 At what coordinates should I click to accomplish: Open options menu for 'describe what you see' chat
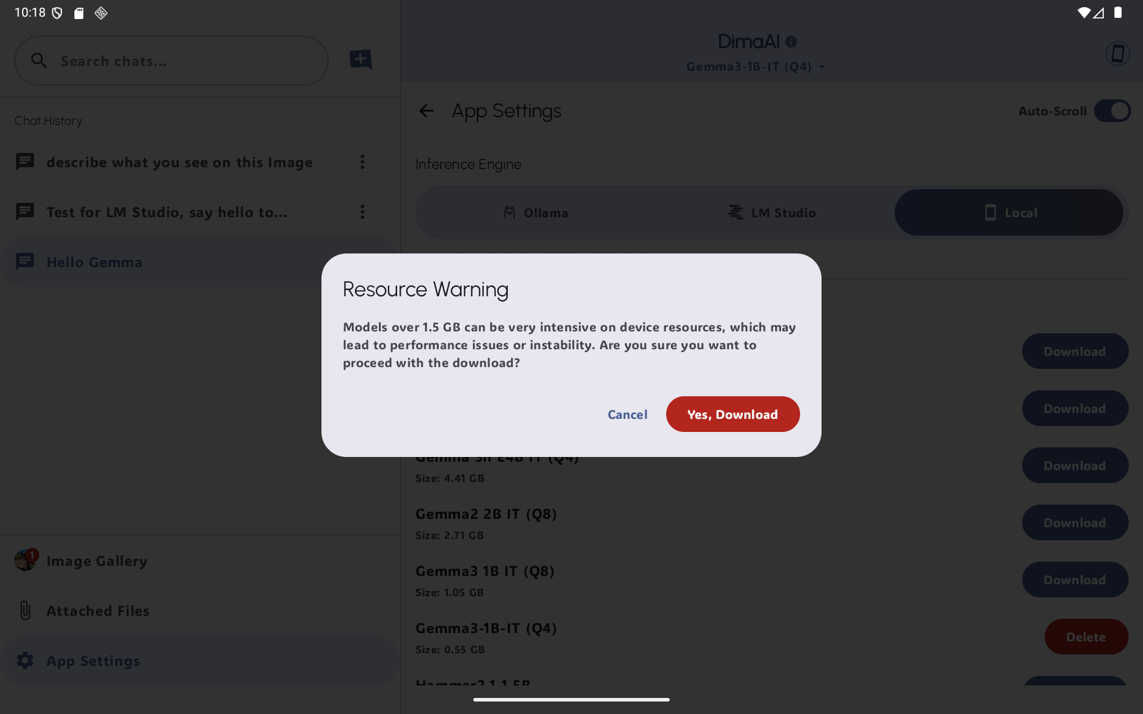[362, 162]
